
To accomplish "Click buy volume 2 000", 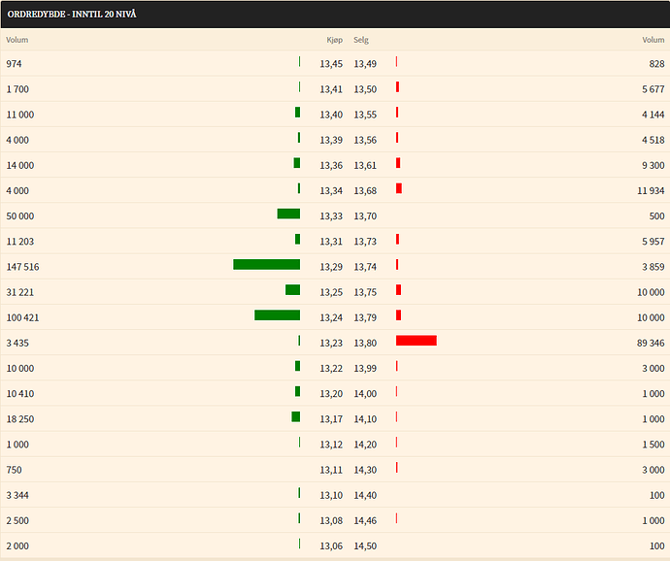I will click(x=17, y=546).
